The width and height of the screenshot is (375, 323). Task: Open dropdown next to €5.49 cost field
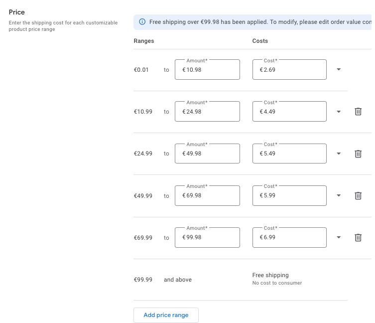coord(339,154)
